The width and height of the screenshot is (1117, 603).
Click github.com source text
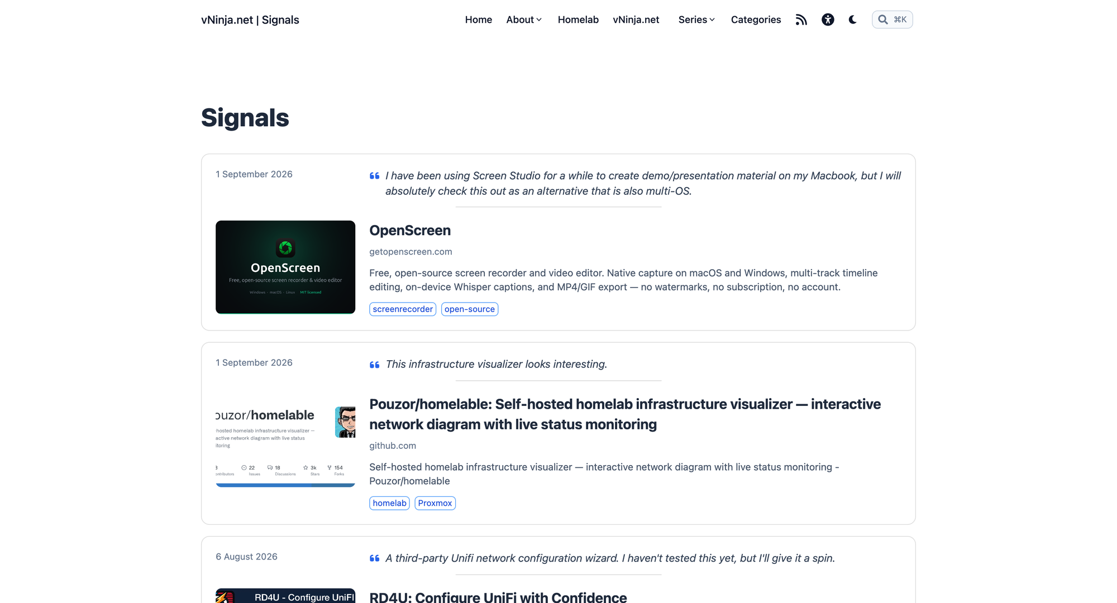click(393, 446)
